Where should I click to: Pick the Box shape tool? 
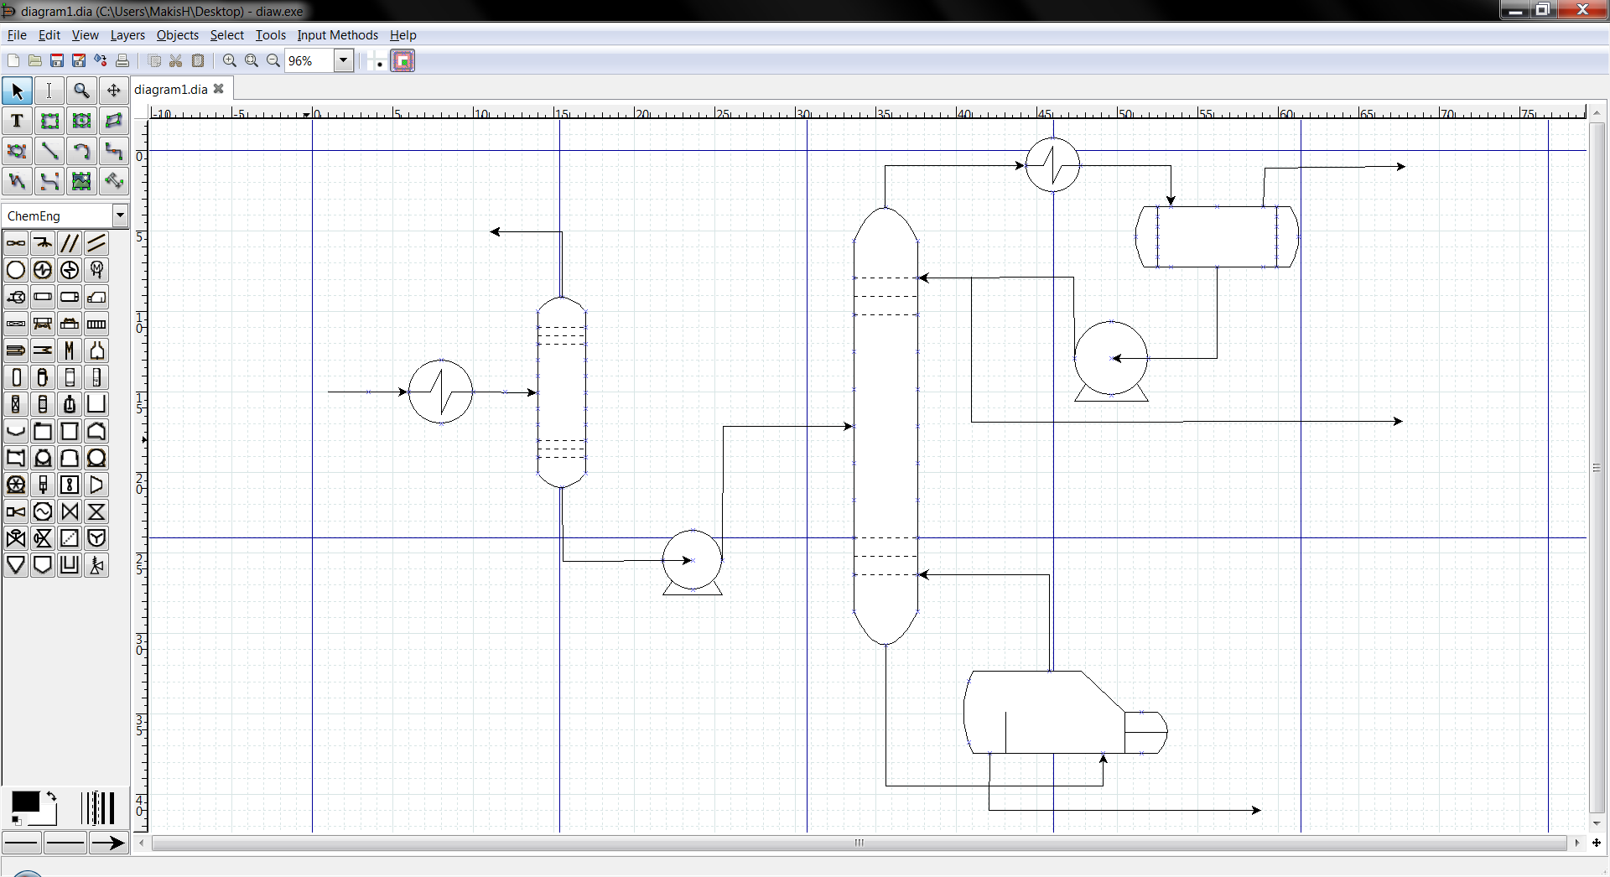coord(49,121)
